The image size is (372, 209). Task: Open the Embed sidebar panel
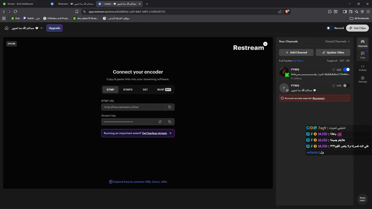(362, 68)
